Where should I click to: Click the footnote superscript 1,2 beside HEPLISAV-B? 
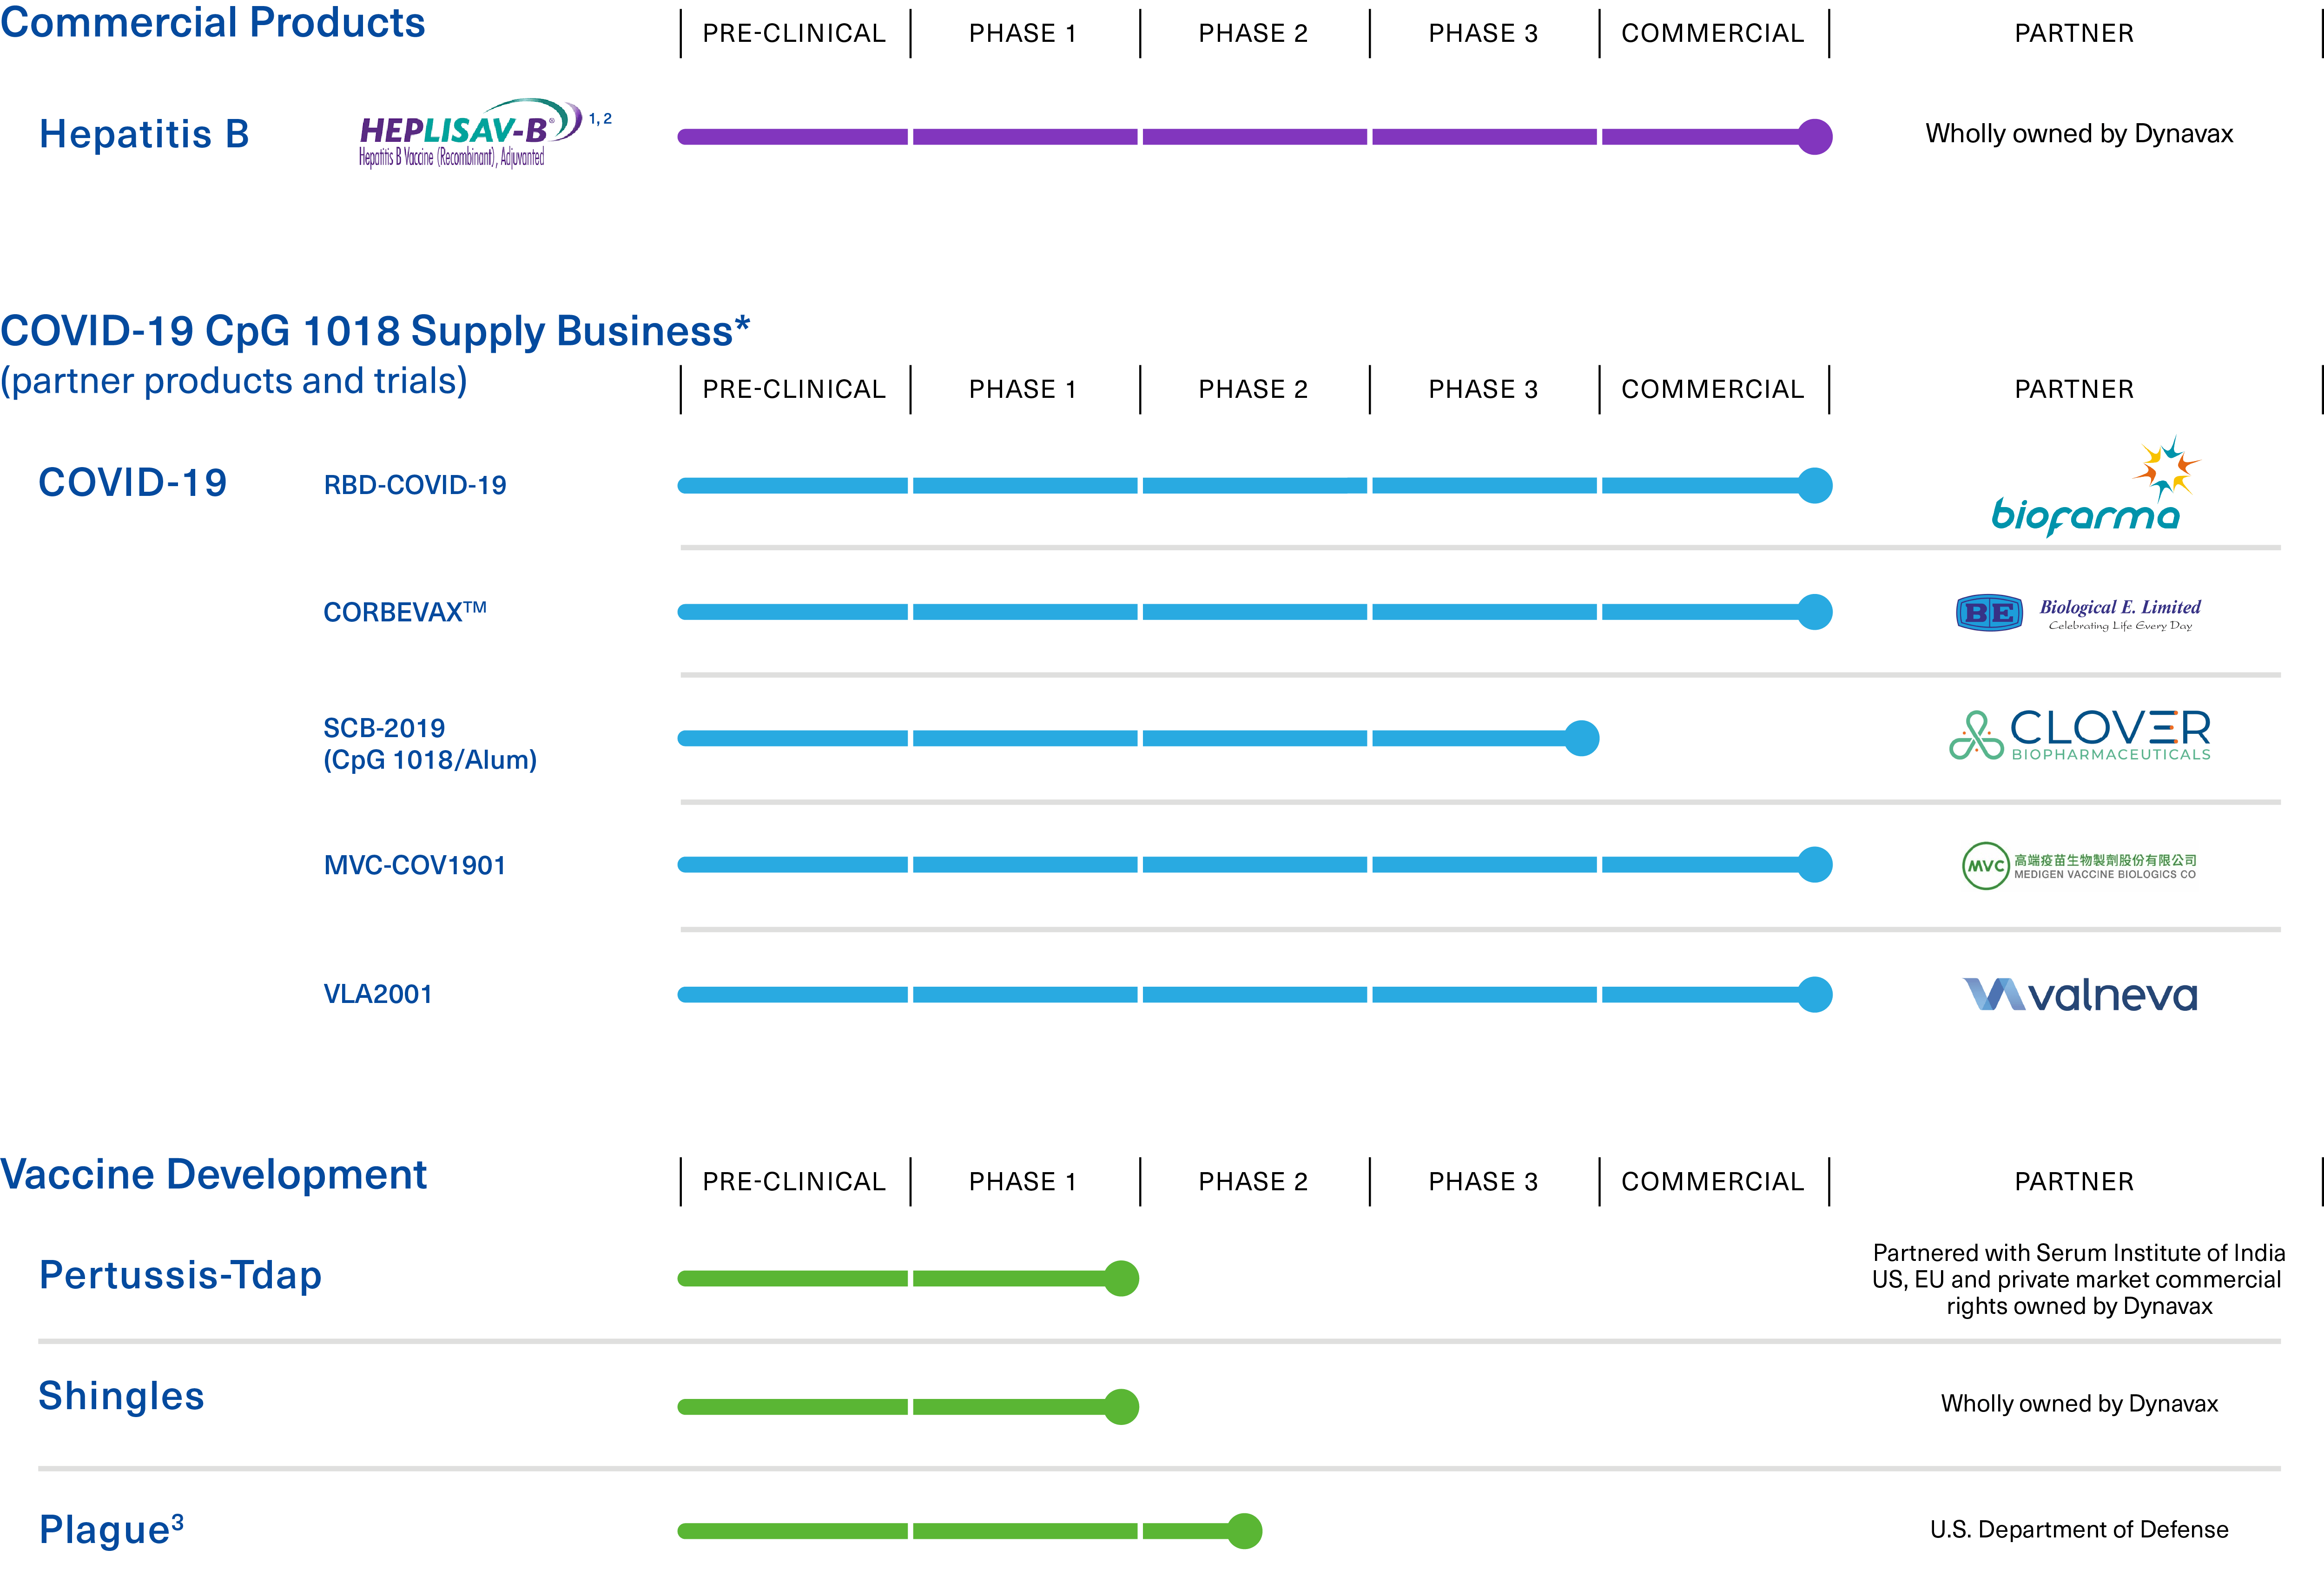pyautogui.click(x=600, y=119)
